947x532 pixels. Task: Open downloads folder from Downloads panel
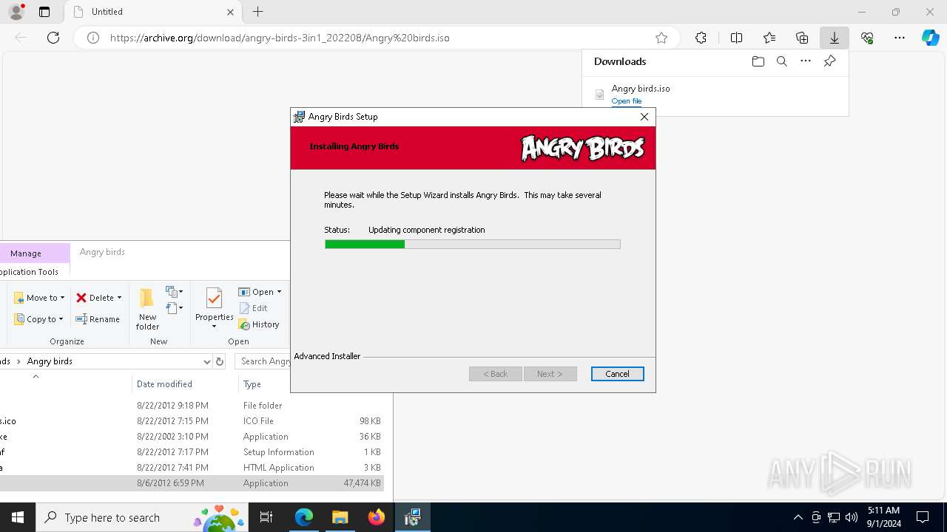tap(758, 61)
